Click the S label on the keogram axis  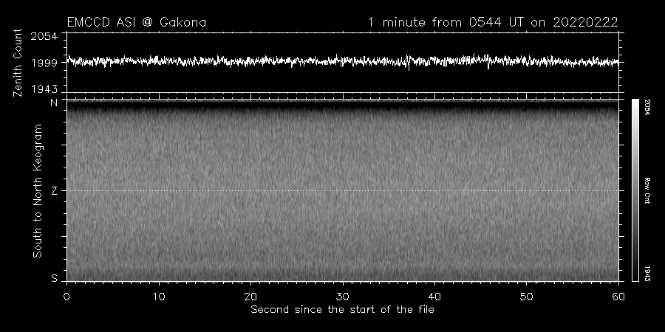pos(54,278)
